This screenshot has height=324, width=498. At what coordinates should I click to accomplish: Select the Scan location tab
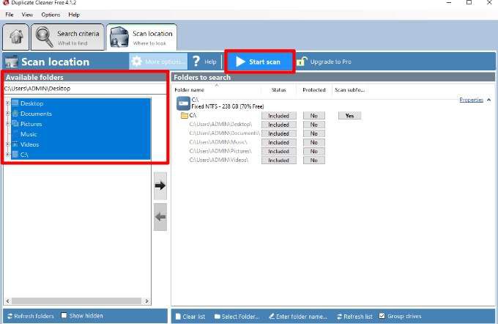[x=141, y=37]
